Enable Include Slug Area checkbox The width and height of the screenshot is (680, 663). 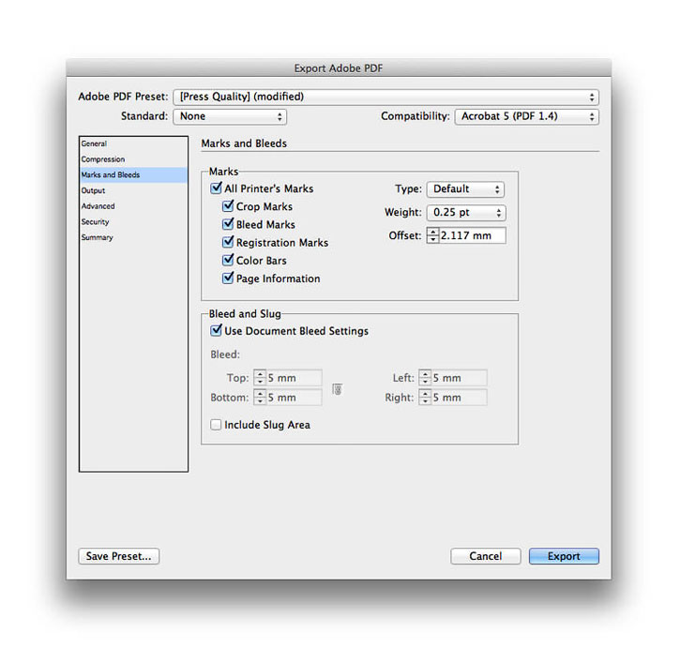[x=216, y=425]
